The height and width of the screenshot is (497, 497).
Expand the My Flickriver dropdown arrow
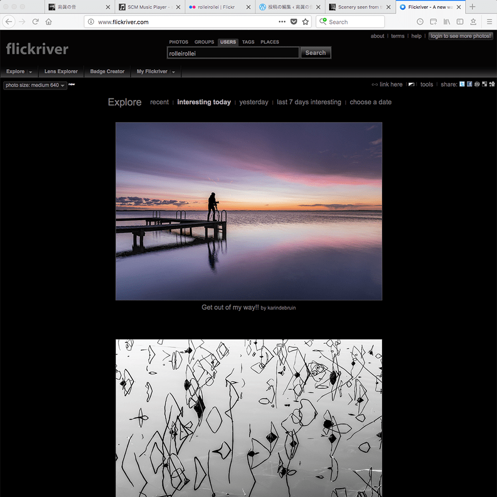173,72
